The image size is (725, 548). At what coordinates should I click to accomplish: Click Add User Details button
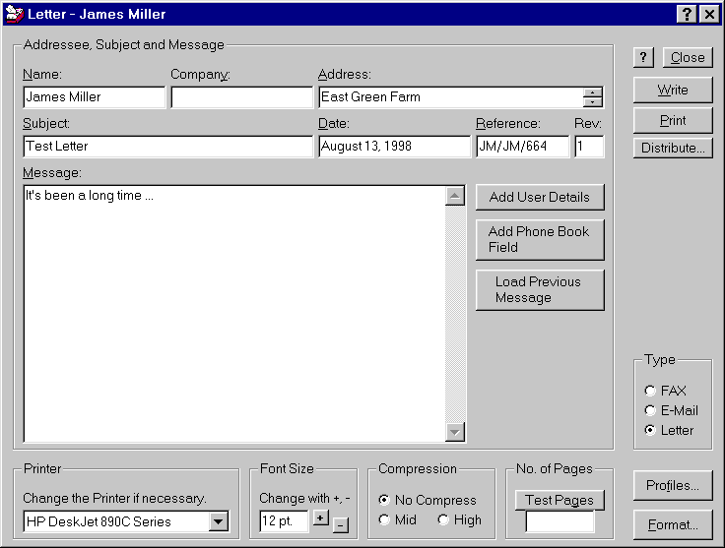click(x=540, y=198)
